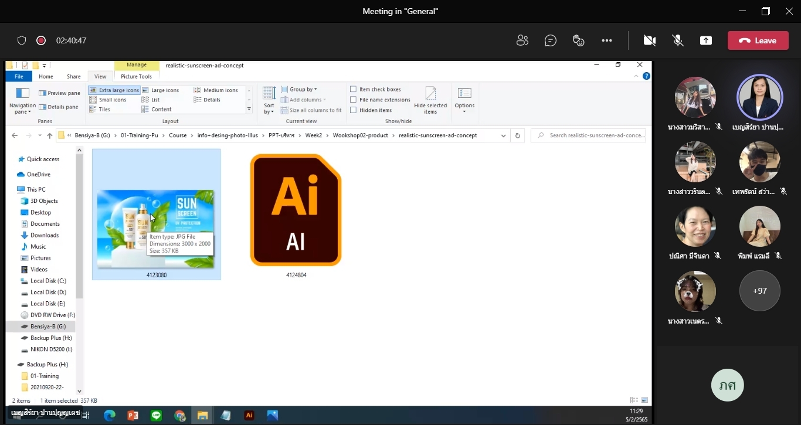Click the search realistic-sunscreen field

[589, 135]
